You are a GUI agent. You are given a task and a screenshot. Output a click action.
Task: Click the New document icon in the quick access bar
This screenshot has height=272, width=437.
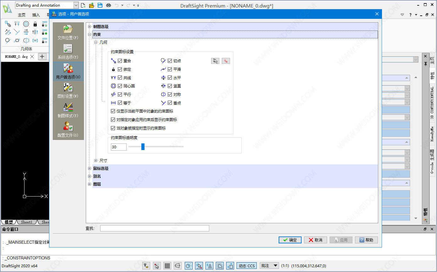coord(83,5)
